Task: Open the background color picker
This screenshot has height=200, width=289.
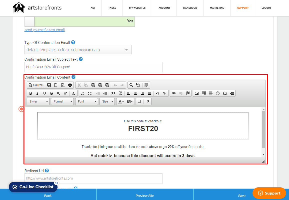Action: [x=129, y=101]
